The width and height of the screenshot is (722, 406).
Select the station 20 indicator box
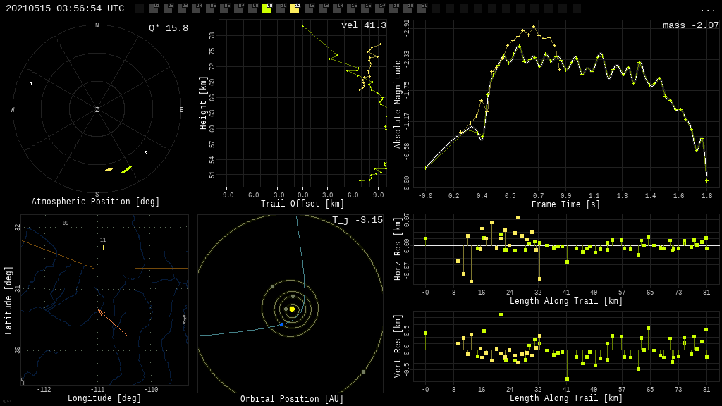tap(422, 8)
